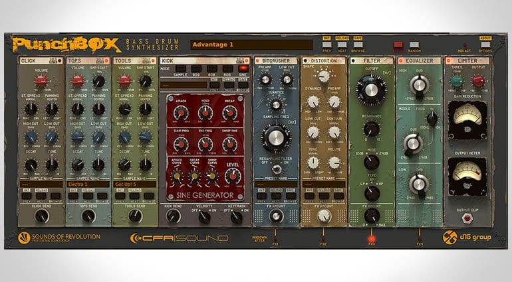
Task: Select Sample kick mode
Action: point(180,68)
